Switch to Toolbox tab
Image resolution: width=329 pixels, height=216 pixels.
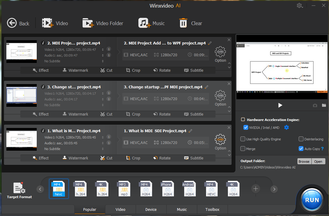(212, 209)
